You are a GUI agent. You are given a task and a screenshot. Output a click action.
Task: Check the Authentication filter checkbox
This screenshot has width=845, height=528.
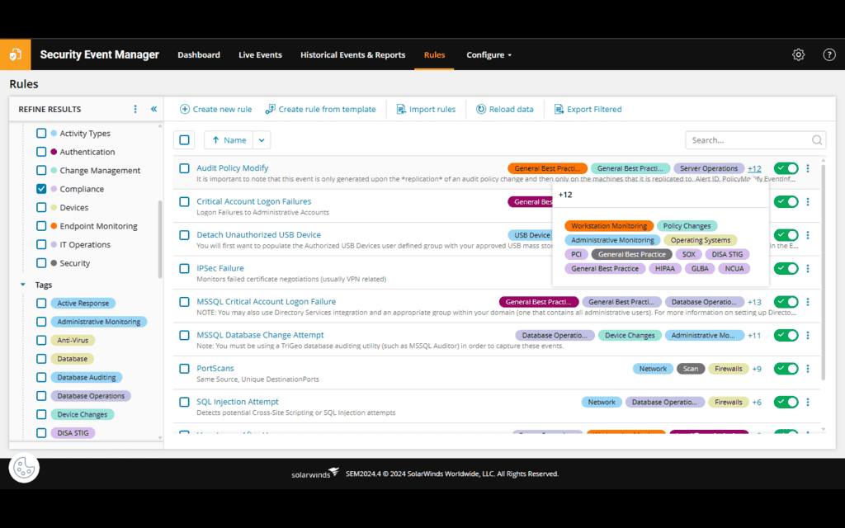tap(41, 152)
